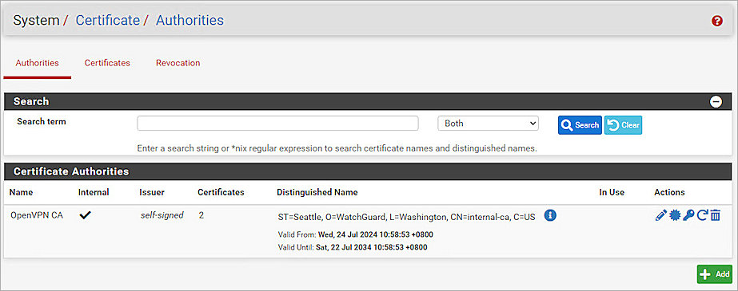Open the Authorities breadcrumb link
Viewport: 738px width, 291px height.
click(189, 20)
